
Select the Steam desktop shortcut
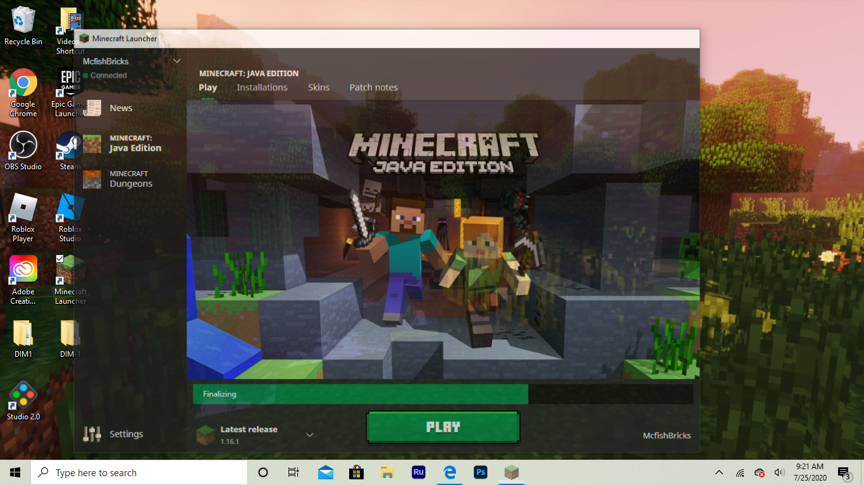tap(70, 151)
